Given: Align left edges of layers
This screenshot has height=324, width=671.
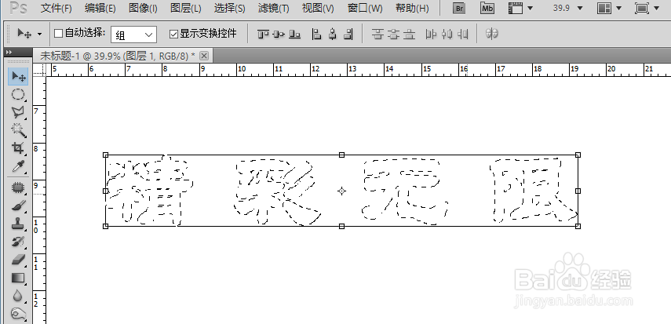Looking at the screenshot, I should pos(316,35).
